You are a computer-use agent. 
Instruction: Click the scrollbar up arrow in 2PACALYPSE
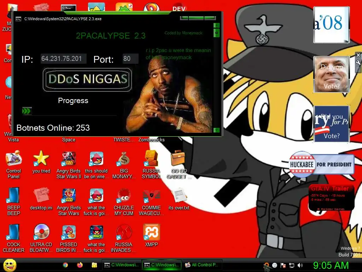(x=216, y=25)
